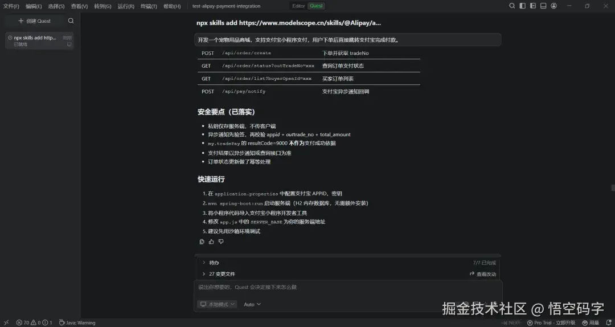Open the 终端(T) menu
This screenshot has height=327, width=615.
[149, 6]
